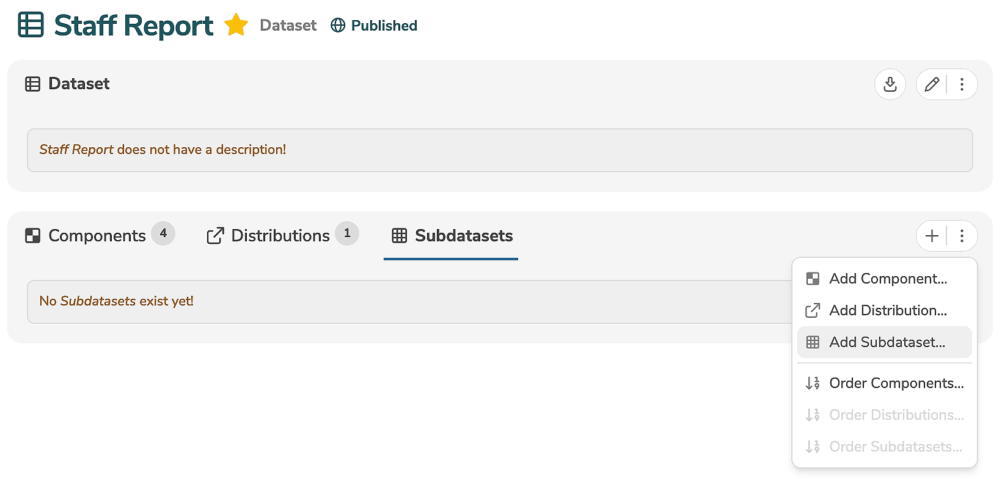Select the Subdatasets tab

point(452,236)
